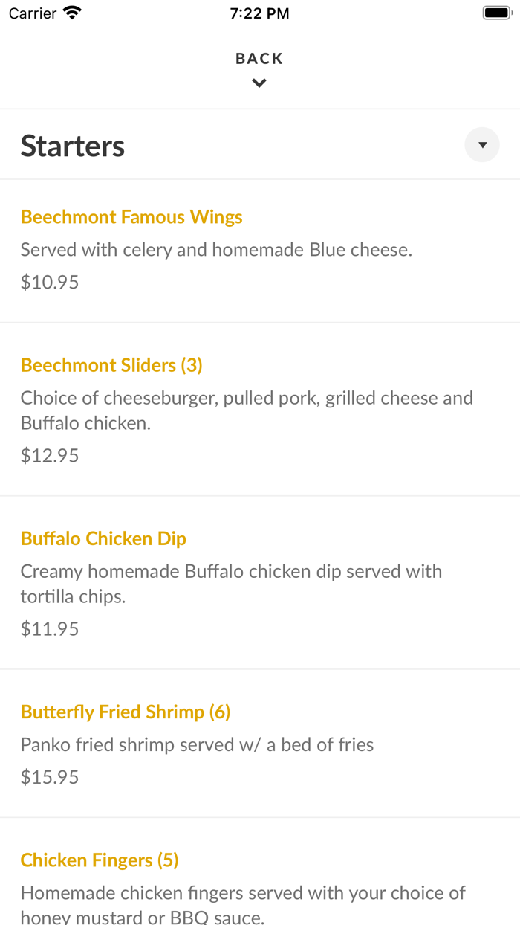
Task: Tap the clock showing 7:22 PM
Action: click(259, 13)
